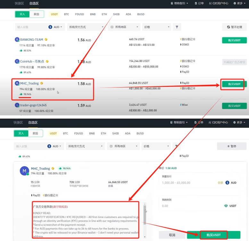Click the refresh icon in 暂不处理 button
Screen dimensions: 249x241
click(228, 27)
